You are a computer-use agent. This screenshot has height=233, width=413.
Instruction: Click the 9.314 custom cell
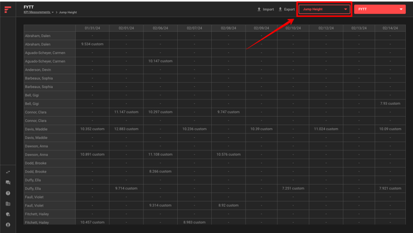(160, 205)
